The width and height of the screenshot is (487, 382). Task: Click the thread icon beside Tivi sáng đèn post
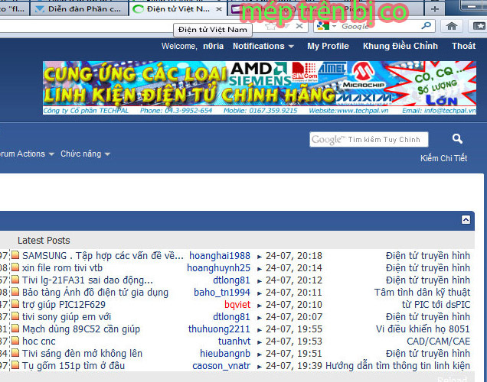tap(15, 353)
